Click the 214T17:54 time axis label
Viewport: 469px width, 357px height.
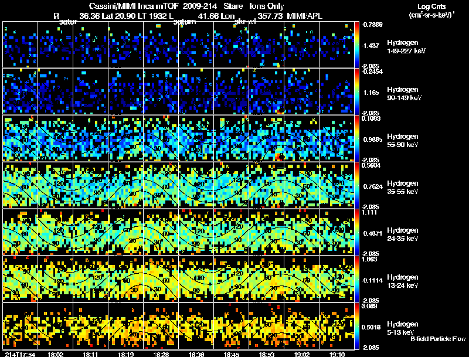click(21, 354)
